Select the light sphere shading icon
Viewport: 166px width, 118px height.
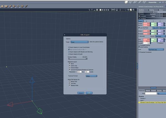pos(131,10)
